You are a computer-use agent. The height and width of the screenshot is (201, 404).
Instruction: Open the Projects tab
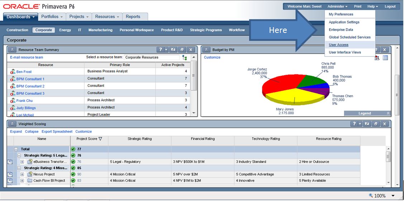point(79,17)
